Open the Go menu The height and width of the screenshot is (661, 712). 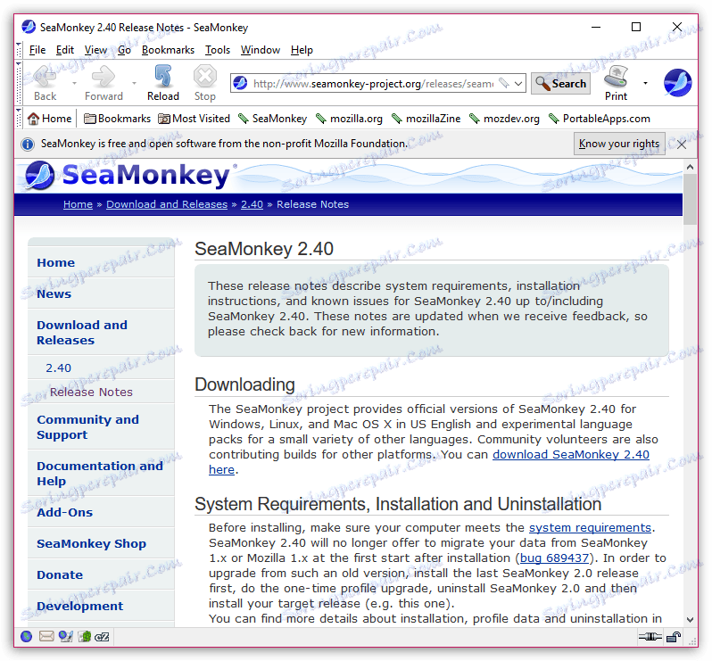(124, 50)
